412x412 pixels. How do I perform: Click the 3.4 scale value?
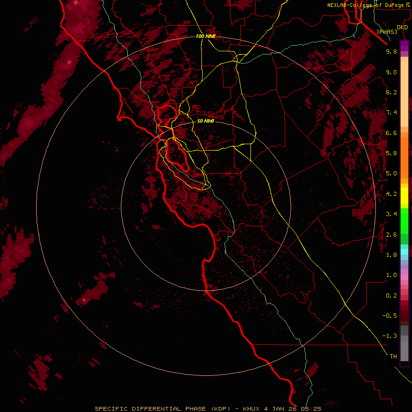click(391, 214)
